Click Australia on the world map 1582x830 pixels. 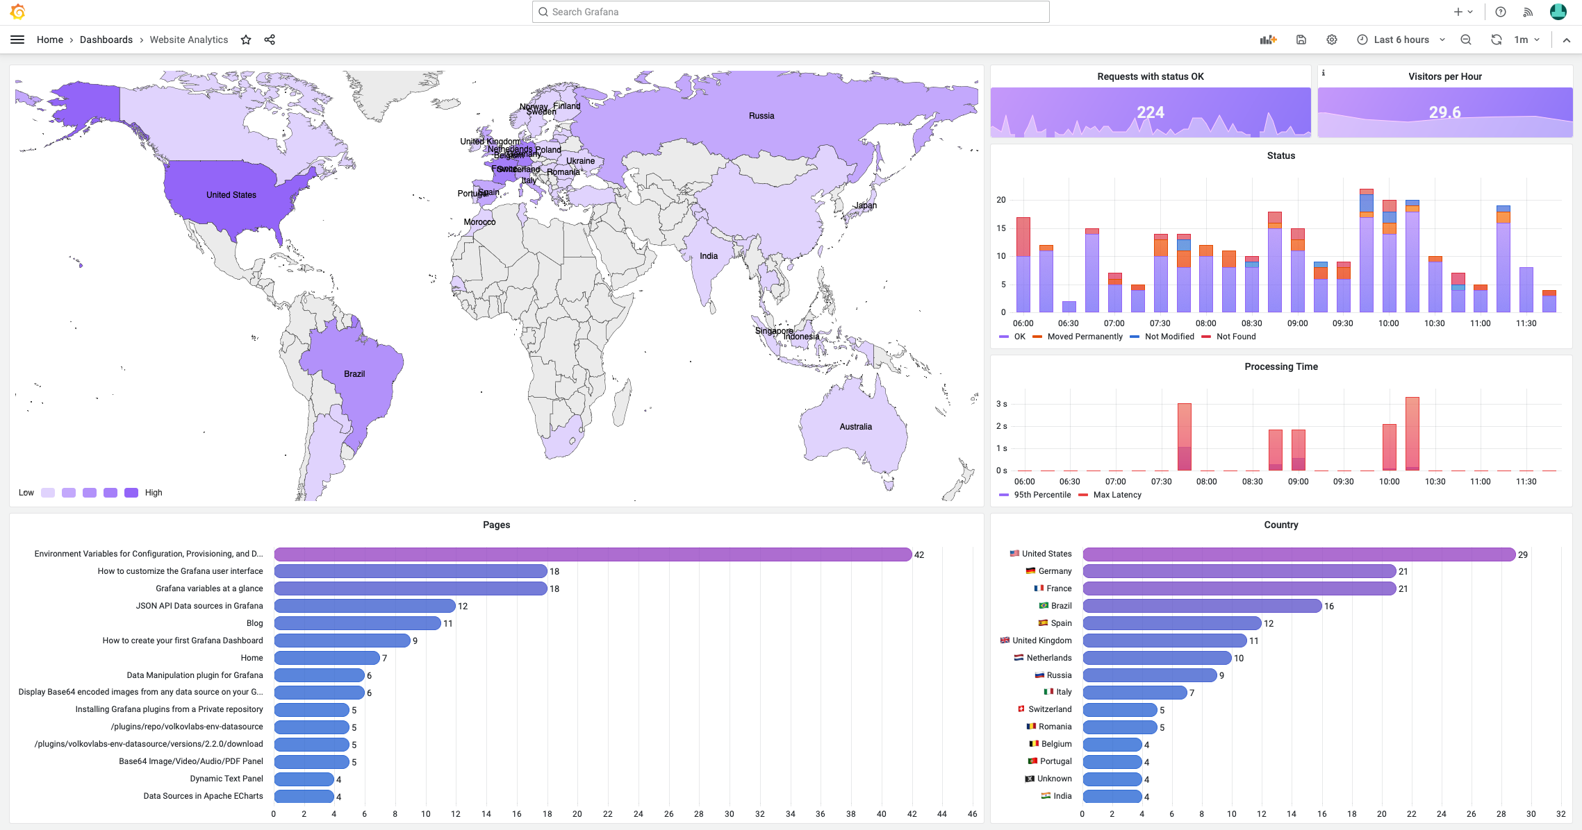855,427
